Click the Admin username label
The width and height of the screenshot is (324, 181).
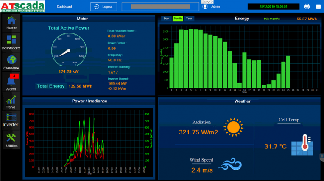[215, 7]
